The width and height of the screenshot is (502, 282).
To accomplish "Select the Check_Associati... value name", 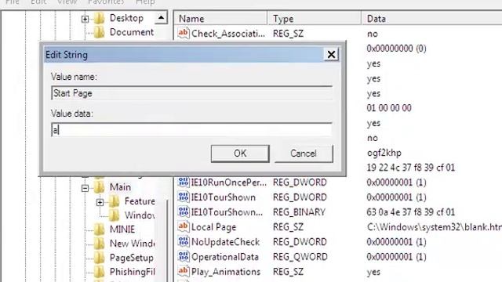I will point(228,34).
